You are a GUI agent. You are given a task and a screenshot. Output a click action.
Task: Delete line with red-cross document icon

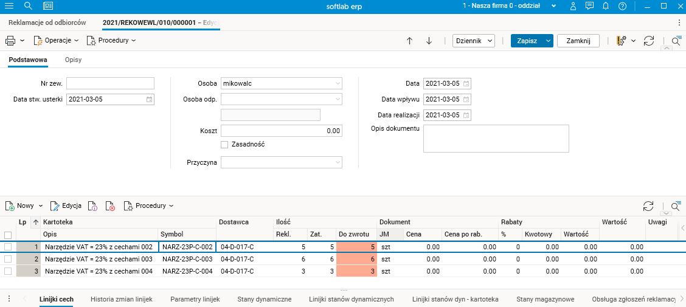click(x=110, y=206)
